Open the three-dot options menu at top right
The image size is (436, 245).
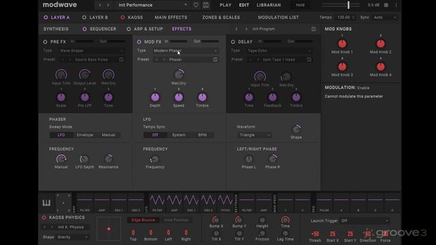click(x=396, y=5)
